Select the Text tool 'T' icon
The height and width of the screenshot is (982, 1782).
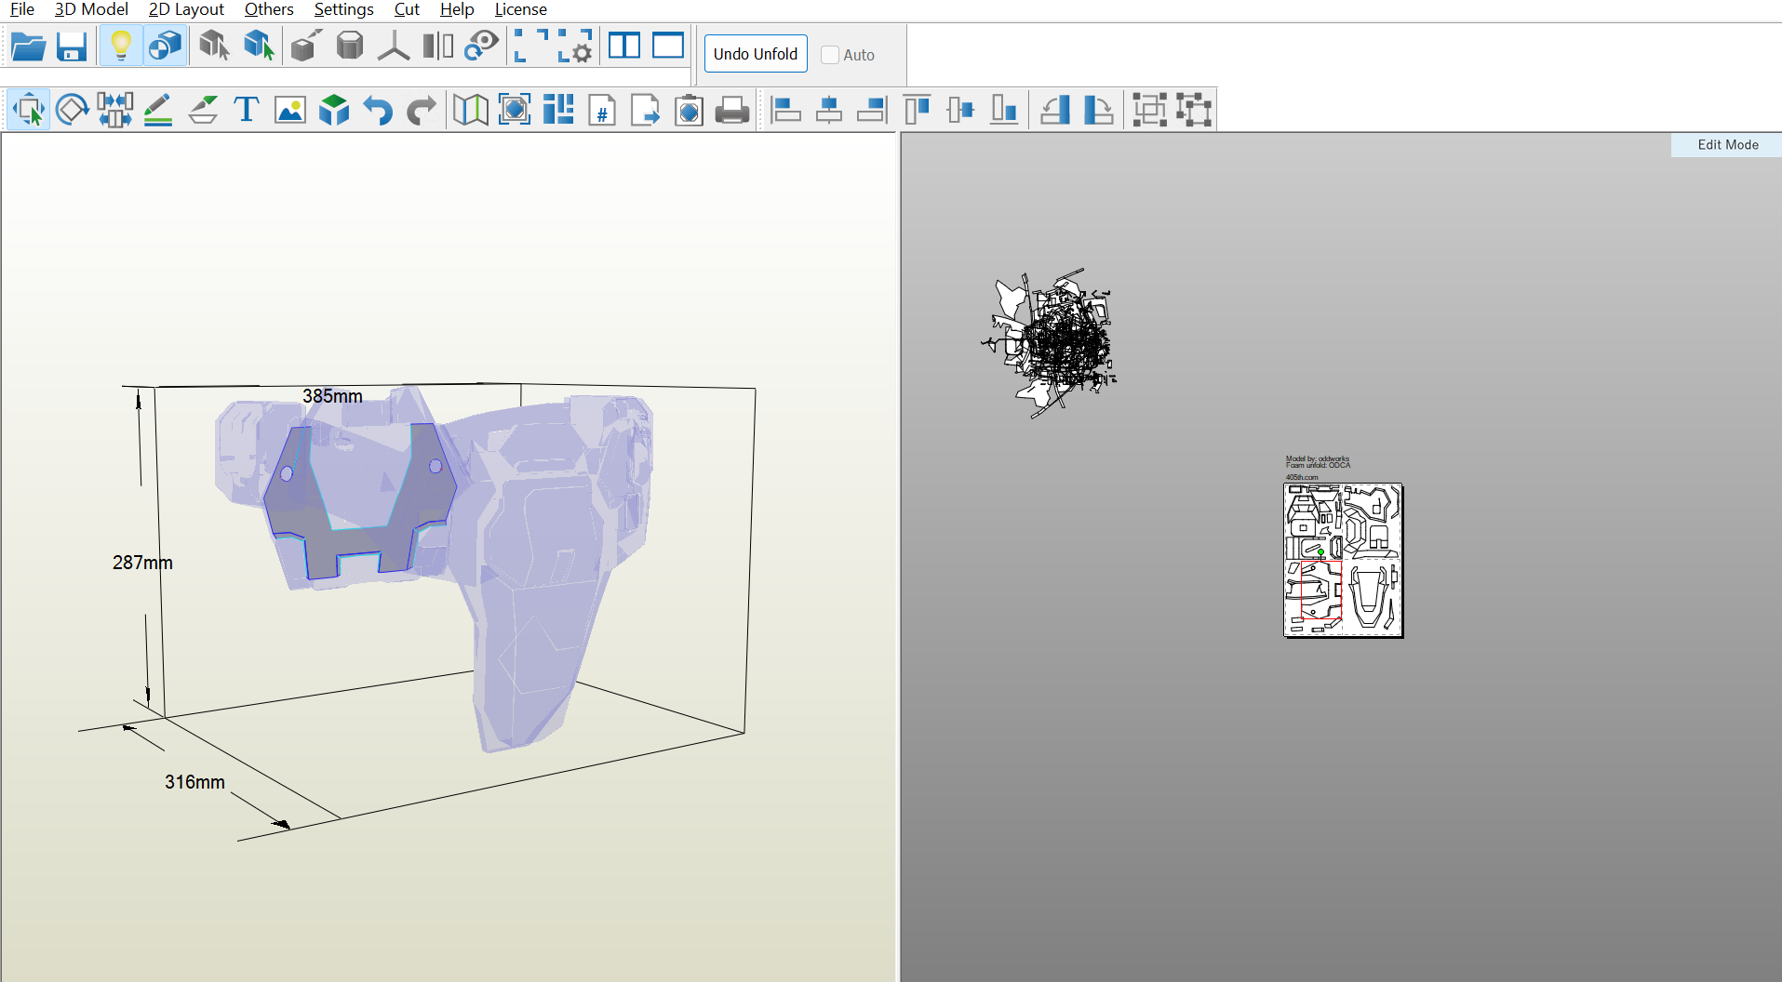[x=247, y=111]
